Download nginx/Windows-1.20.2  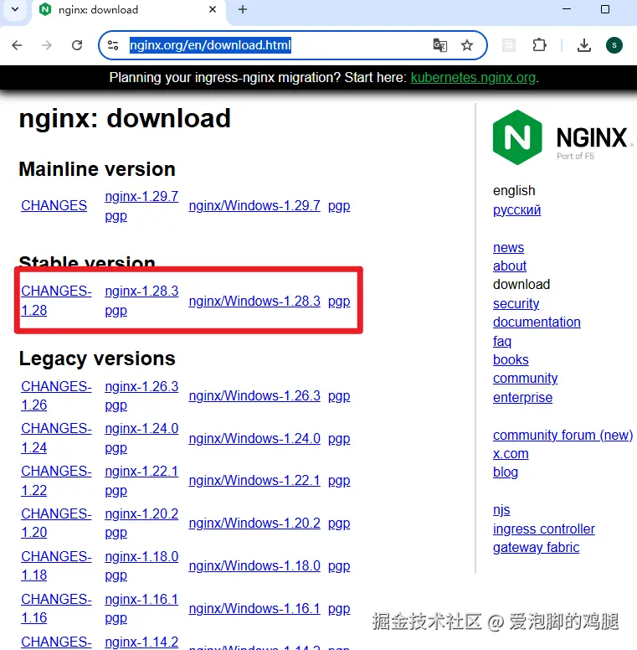coord(254,524)
